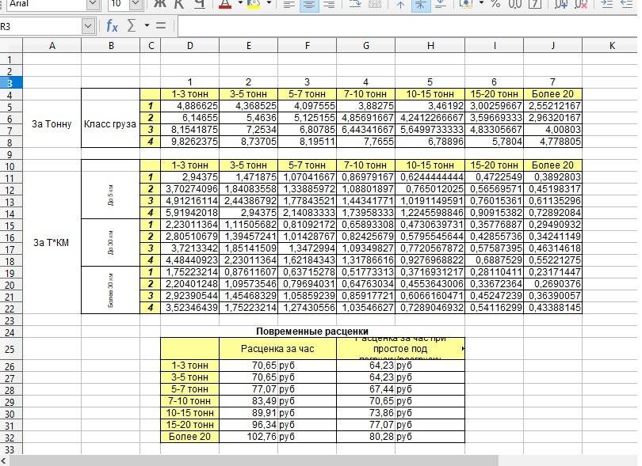
Task: Apply the red font color
Action: coord(225,4)
